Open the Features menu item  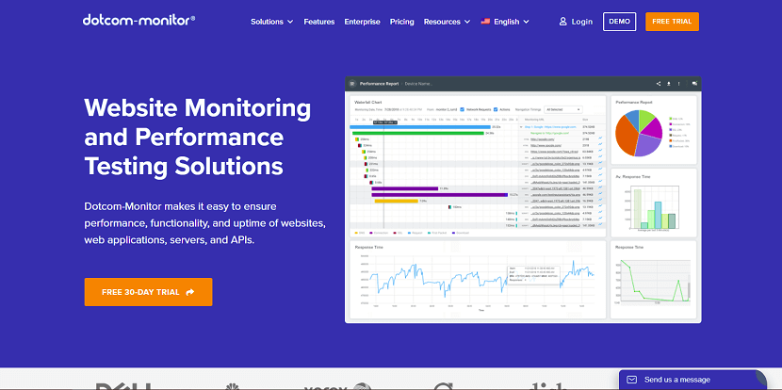coord(319,22)
